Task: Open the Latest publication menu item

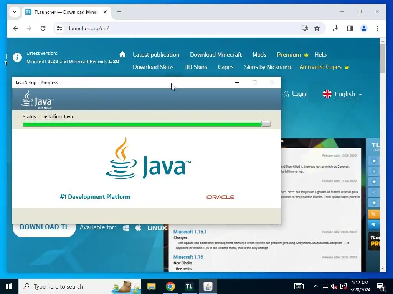Action: click(x=156, y=54)
